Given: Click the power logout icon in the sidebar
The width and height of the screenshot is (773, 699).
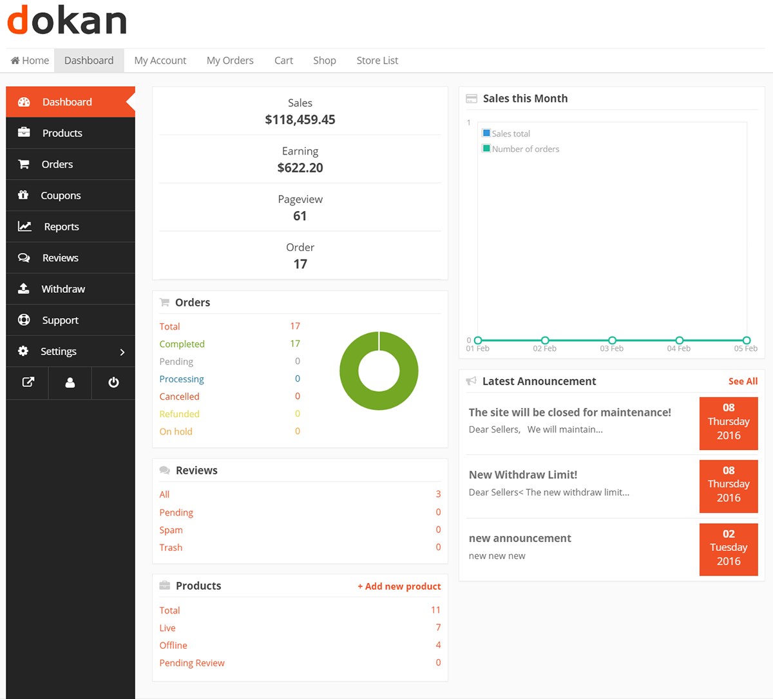Looking at the screenshot, I should click(113, 382).
